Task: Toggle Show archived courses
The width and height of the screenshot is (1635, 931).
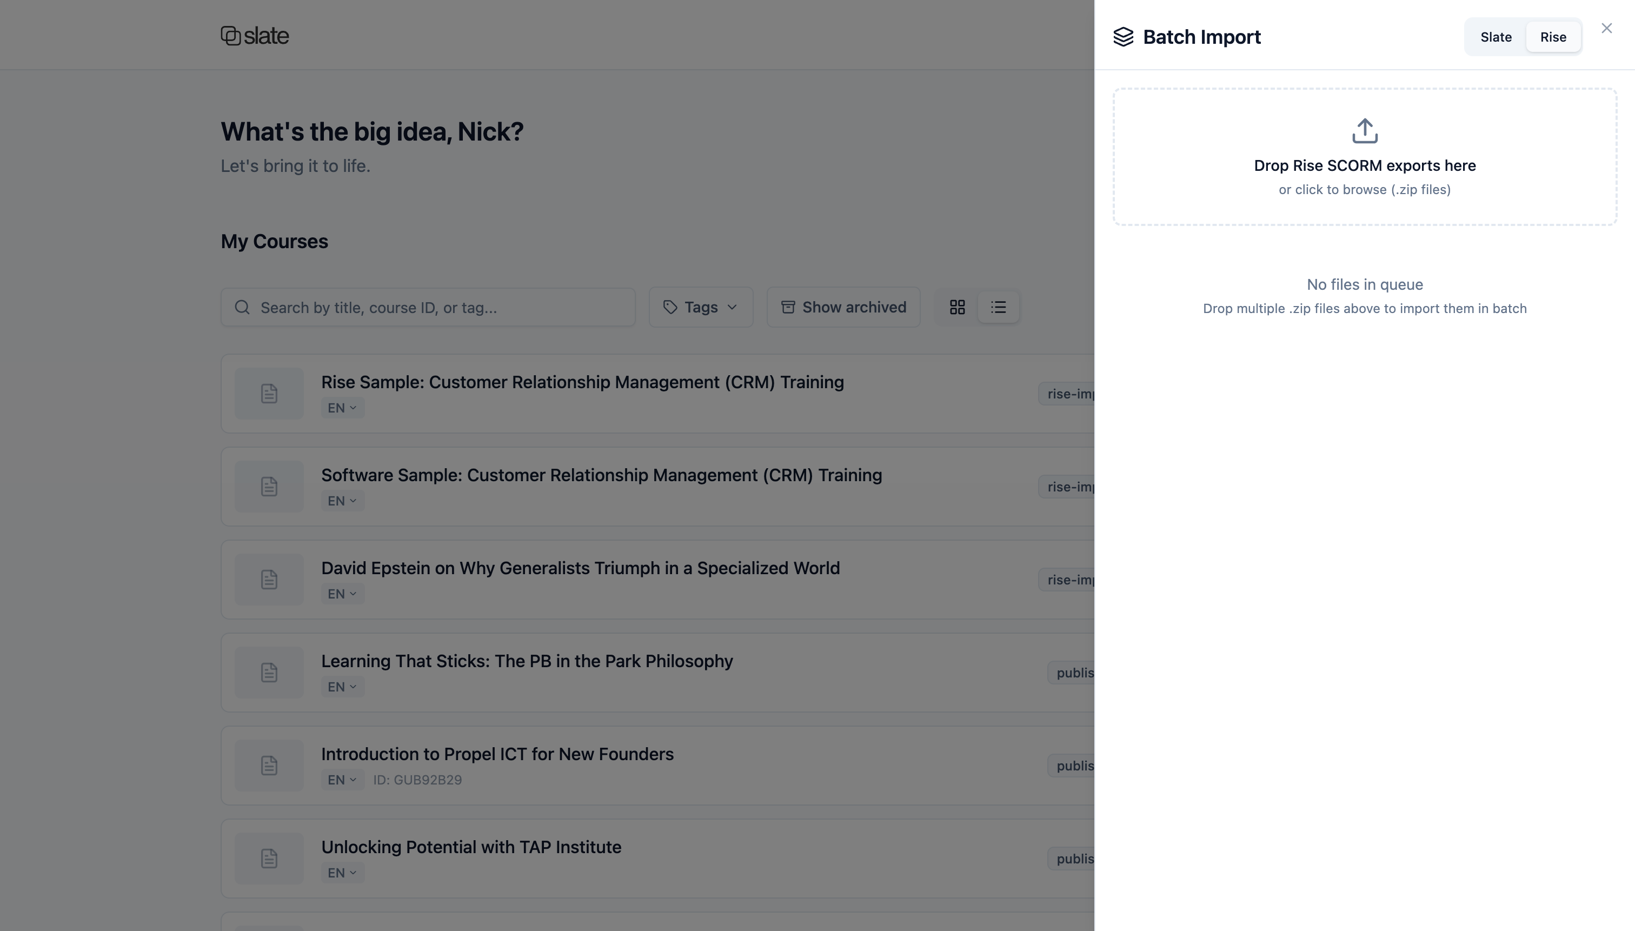Action: (843, 307)
